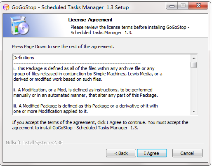This screenshot has width=212, height=166.
Task: Click the window title bar text
Action: [x=70, y=7]
